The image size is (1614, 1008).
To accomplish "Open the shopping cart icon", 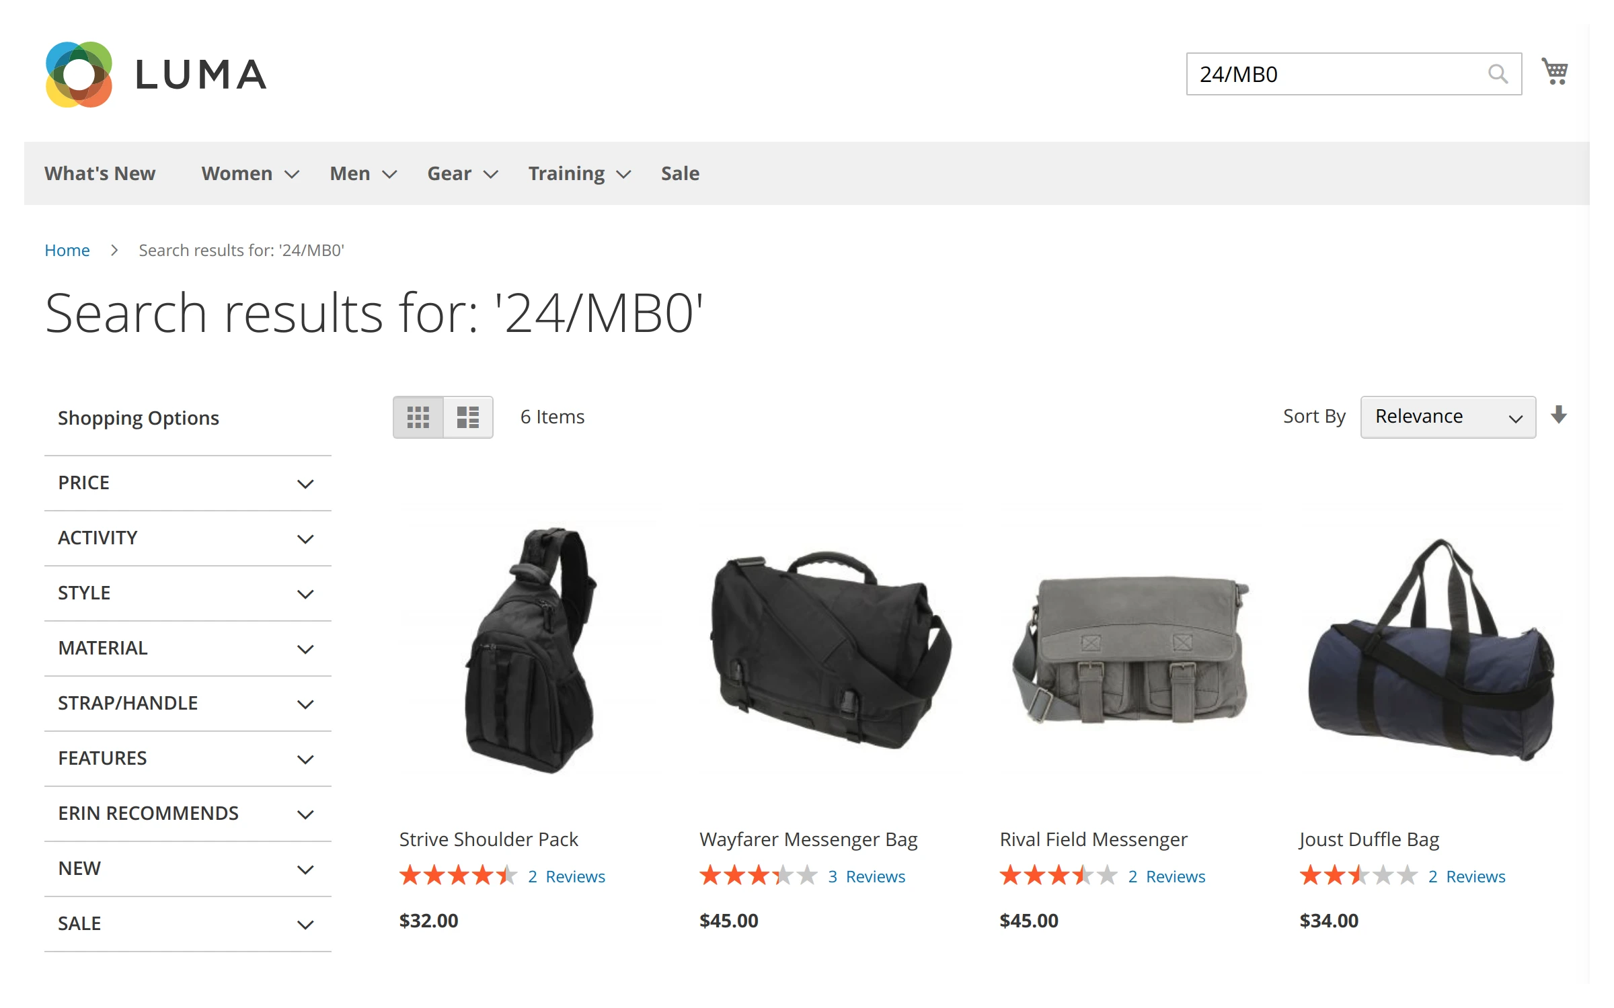I will (1555, 70).
